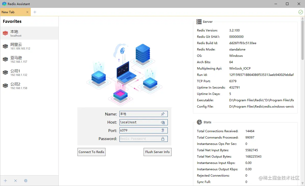Click the Redis Password input field
Screen dimensions: 305x186
point(144,139)
